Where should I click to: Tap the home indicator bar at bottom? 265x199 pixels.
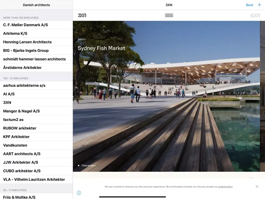point(132,197)
